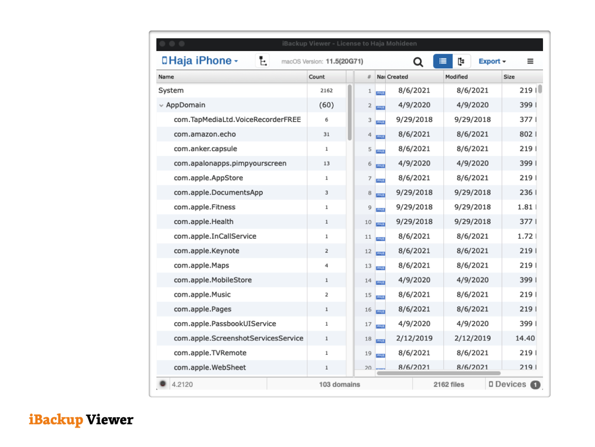Click the file icon in row 10
595x447 pixels.
coord(380,223)
